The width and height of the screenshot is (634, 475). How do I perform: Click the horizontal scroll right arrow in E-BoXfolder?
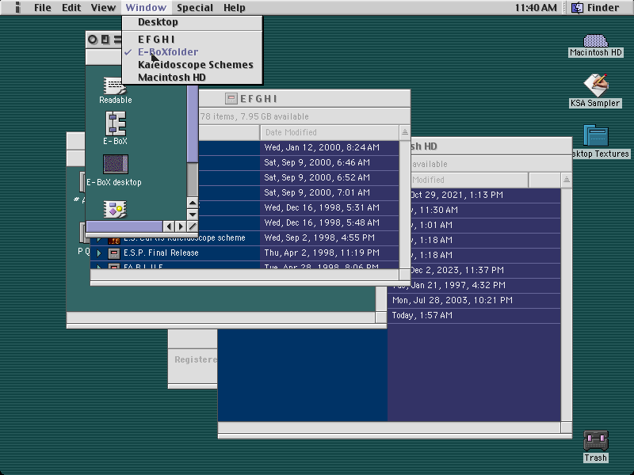tap(181, 226)
